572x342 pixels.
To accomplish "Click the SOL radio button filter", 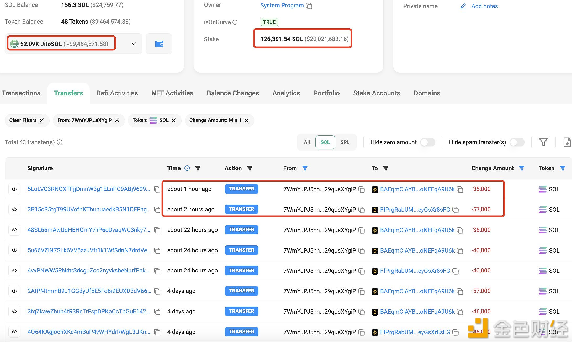I will [x=325, y=142].
